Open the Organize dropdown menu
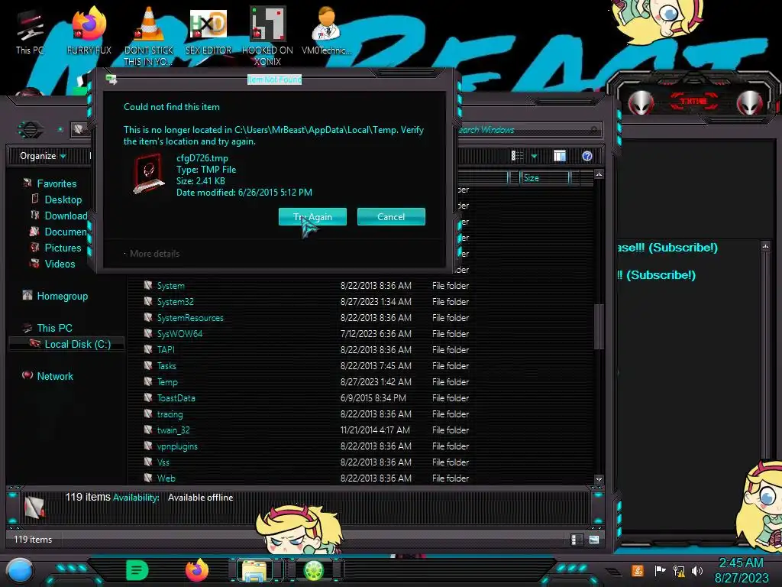The height and width of the screenshot is (587, 782). [x=43, y=156]
